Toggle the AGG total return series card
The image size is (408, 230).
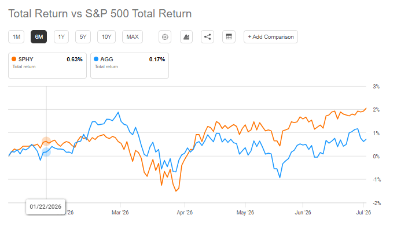(x=130, y=65)
